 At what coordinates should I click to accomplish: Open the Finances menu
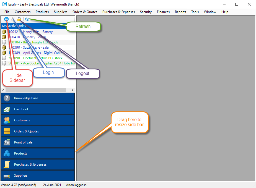coord(163,12)
